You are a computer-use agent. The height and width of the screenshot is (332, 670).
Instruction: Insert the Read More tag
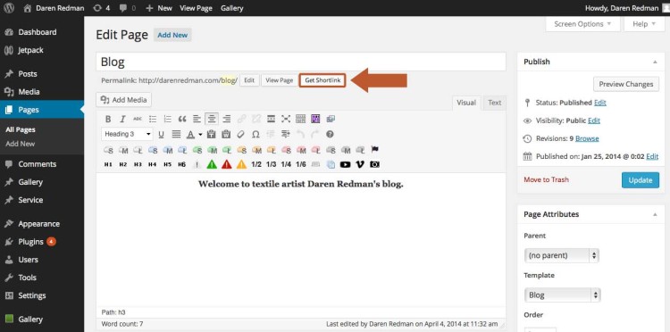tap(271, 119)
